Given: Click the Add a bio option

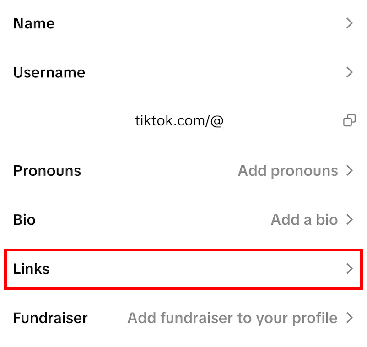Looking at the screenshot, I should (304, 220).
